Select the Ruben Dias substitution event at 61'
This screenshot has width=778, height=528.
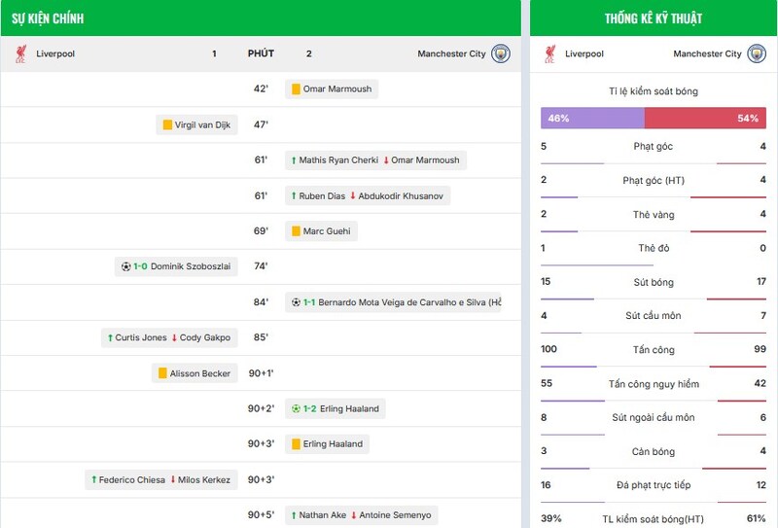tap(367, 195)
